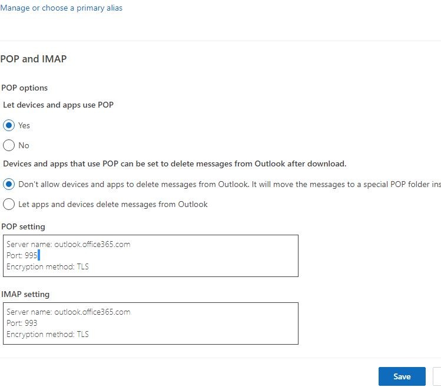Viewport: 441px width, 387px height.
Task: Click the Port: 993 line
Action: point(22,323)
